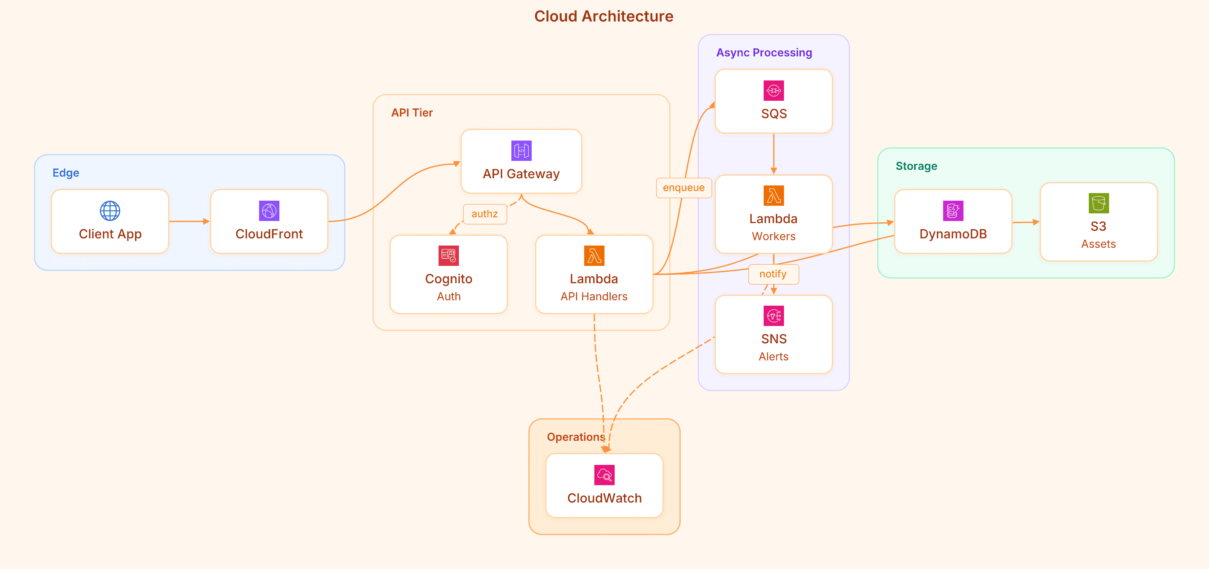Click the Lambda API Handlers icon
1209x569 pixels.
(593, 256)
